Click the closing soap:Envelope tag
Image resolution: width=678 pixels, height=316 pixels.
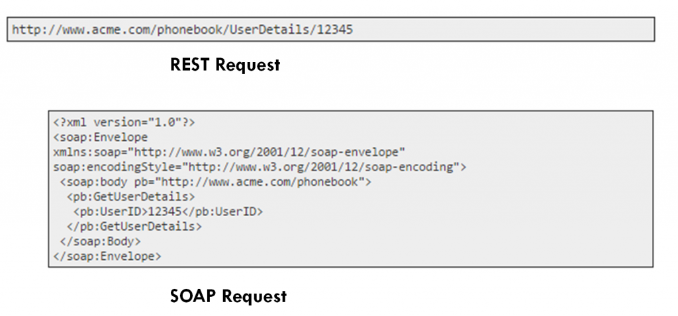(107, 255)
